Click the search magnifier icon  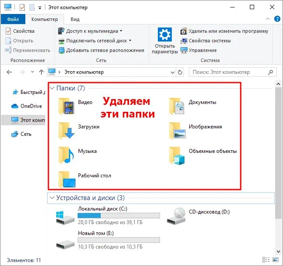[x=270, y=73]
